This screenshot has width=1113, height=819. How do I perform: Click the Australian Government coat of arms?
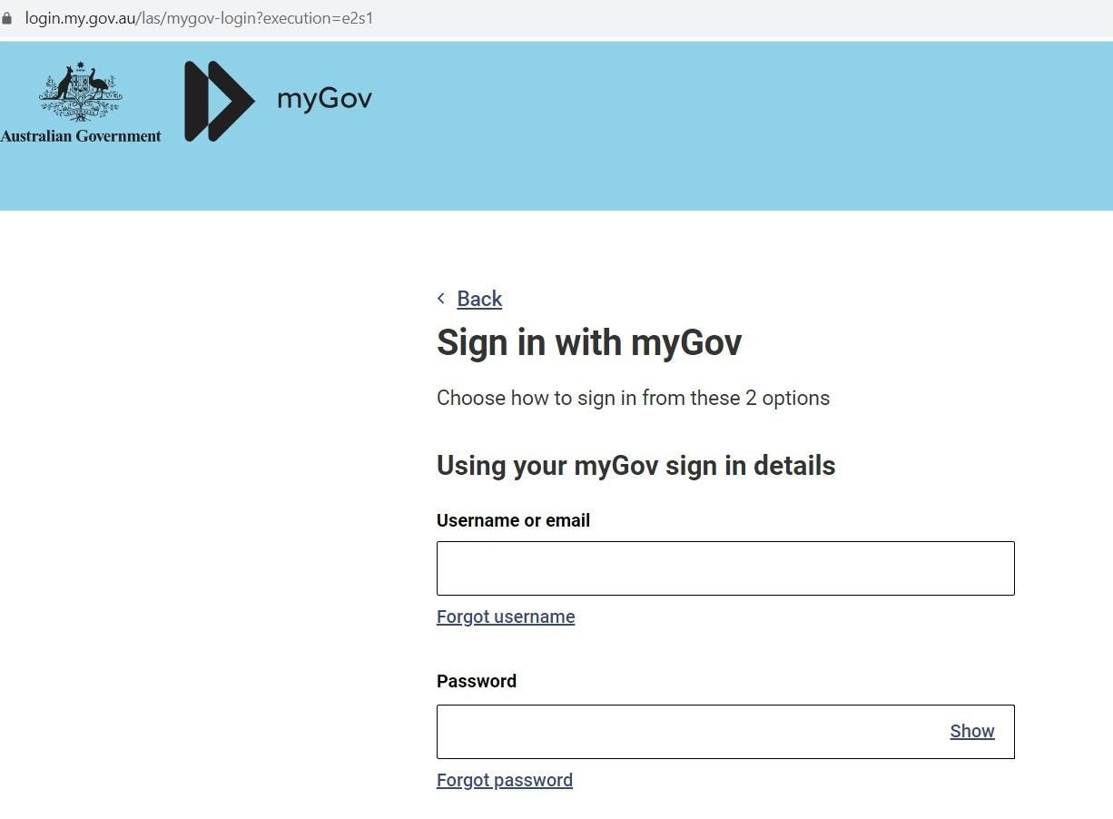80,92
